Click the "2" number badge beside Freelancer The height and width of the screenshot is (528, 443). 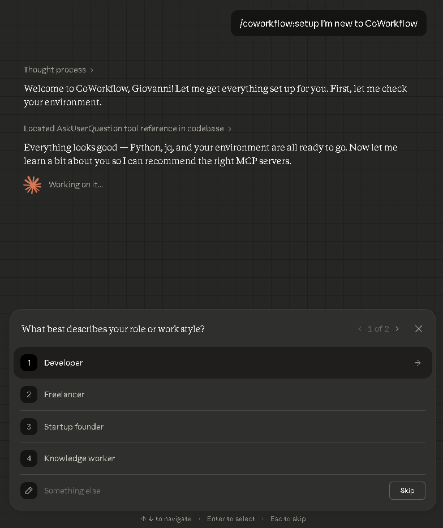click(x=29, y=394)
